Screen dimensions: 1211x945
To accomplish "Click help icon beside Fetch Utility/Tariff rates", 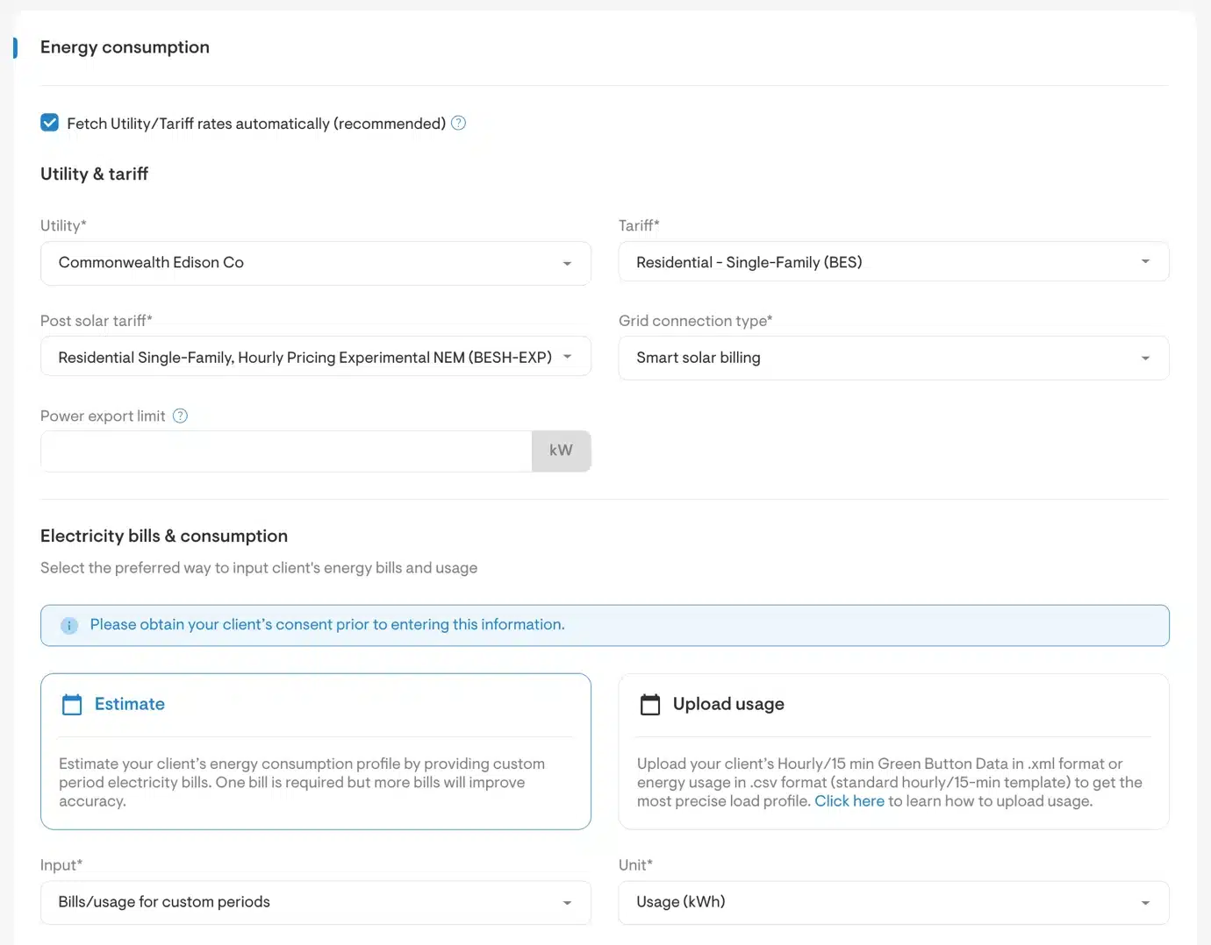I will pyautogui.click(x=458, y=124).
